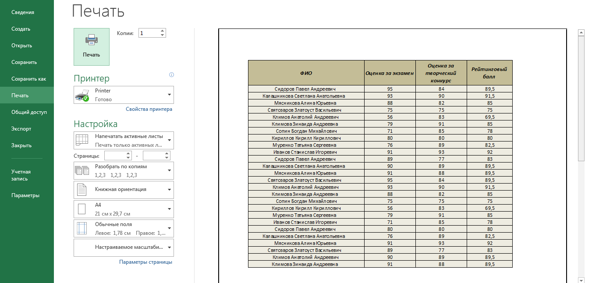Increase number of copies with up arrow
Image resolution: width=592 pixels, height=283 pixels.
163,31
